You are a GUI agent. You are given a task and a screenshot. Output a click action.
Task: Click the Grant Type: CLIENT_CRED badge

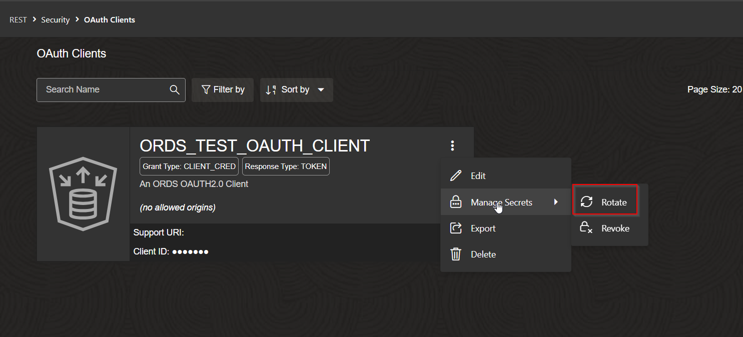coord(189,166)
